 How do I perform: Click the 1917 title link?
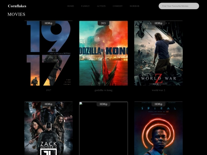[x=48, y=90]
